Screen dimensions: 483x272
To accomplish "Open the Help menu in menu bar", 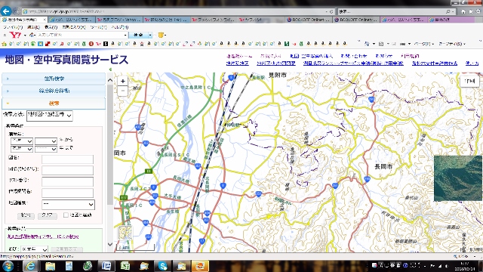I will click(x=120, y=27).
